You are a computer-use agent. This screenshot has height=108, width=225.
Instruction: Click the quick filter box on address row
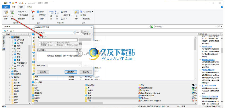[184, 27]
